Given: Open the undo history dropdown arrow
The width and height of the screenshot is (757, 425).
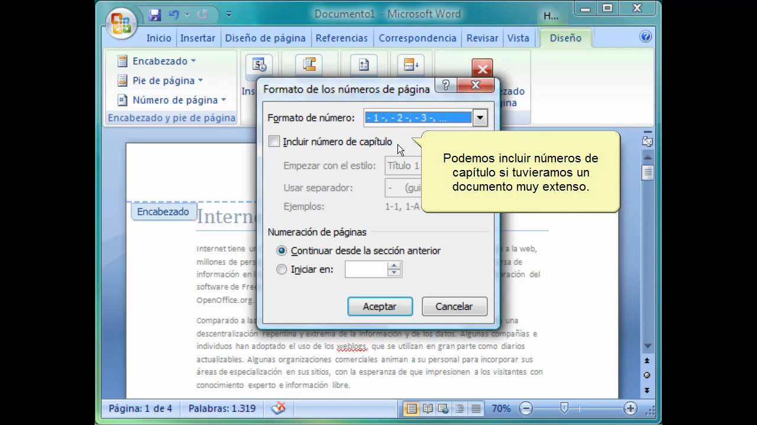Looking at the screenshot, I should pos(187,14).
